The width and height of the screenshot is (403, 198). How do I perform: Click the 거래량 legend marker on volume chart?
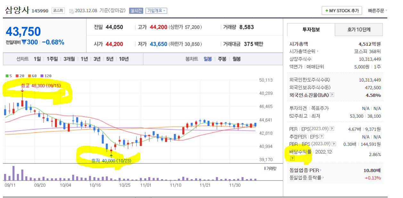pyautogui.click(x=265, y=168)
